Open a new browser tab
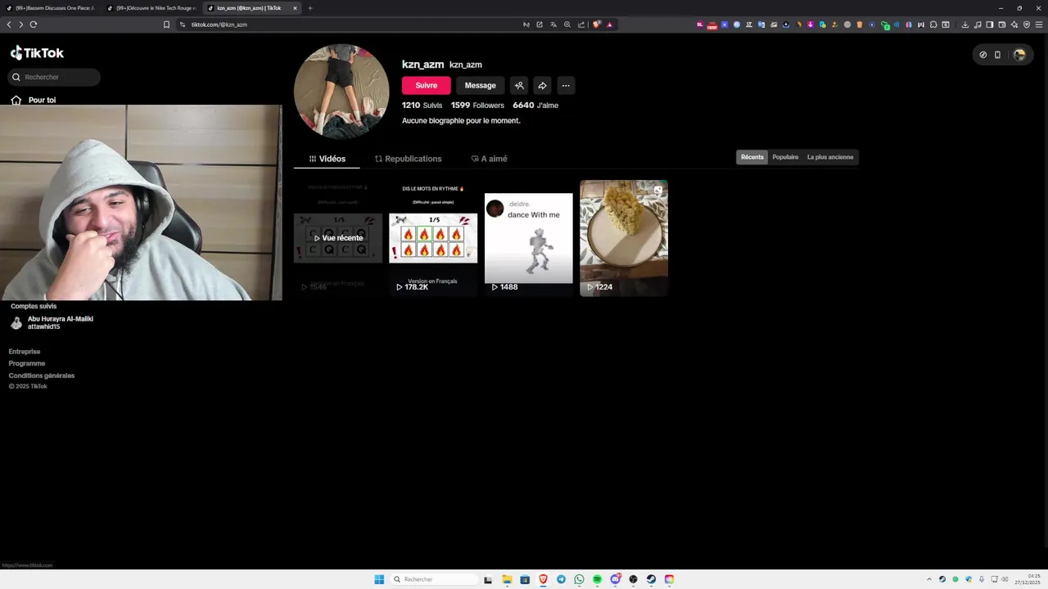The image size is (1048, 589). tap(310, 8)
